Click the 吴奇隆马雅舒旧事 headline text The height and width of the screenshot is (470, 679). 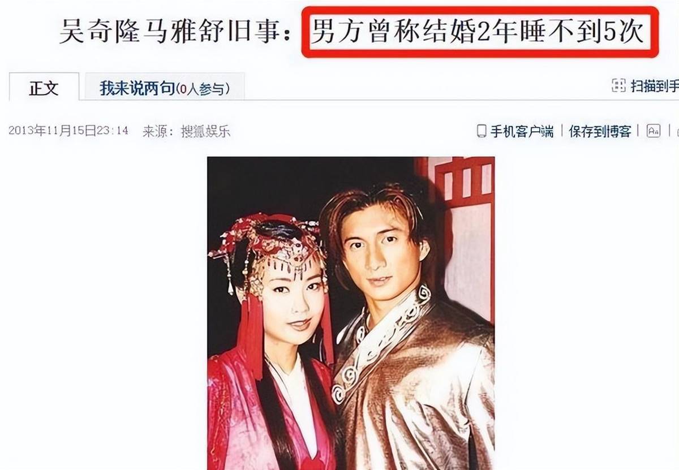coord(175,33)
